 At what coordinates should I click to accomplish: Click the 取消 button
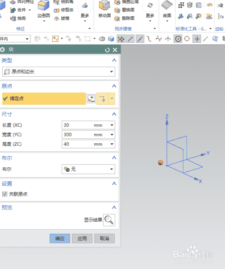[x=104, y=238]
